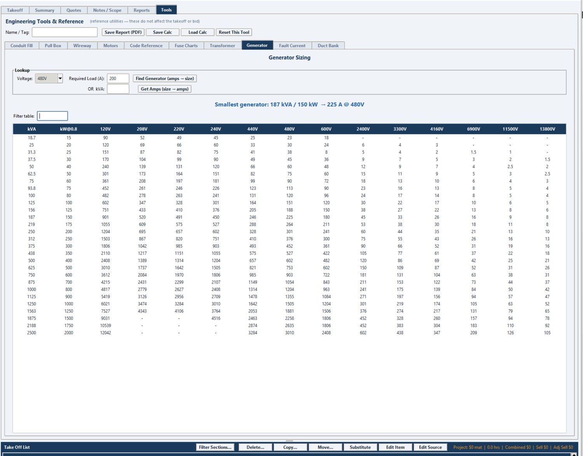
Task: Select the Generator tab
Action: (257, 45)
